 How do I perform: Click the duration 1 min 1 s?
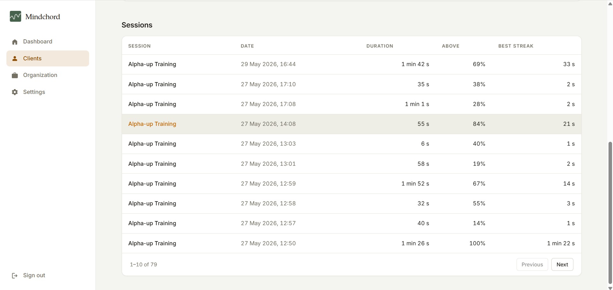(417, 104)
